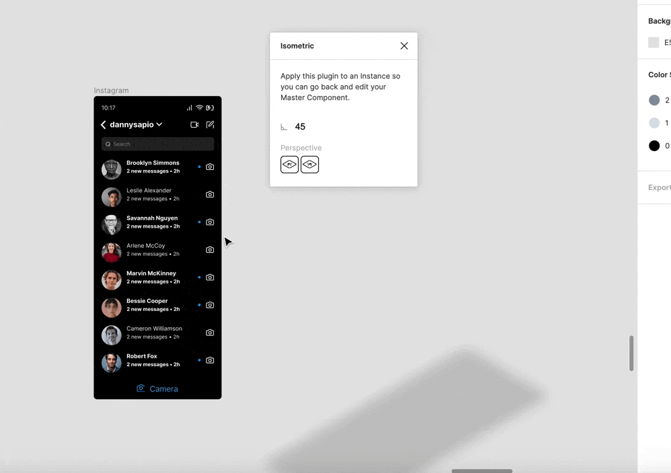
Task: Click camera icon for Bessie Cooper
Action: point(210,305)
